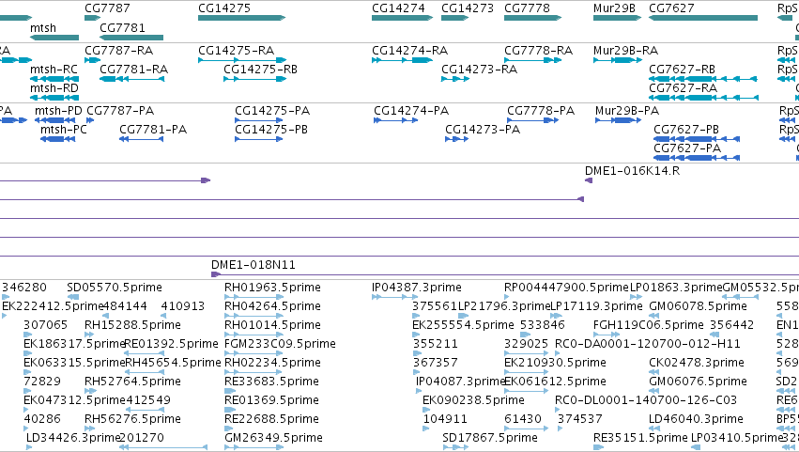Click the RH04264.5prime EST label
799x452 pixels.
click(272, 306)
